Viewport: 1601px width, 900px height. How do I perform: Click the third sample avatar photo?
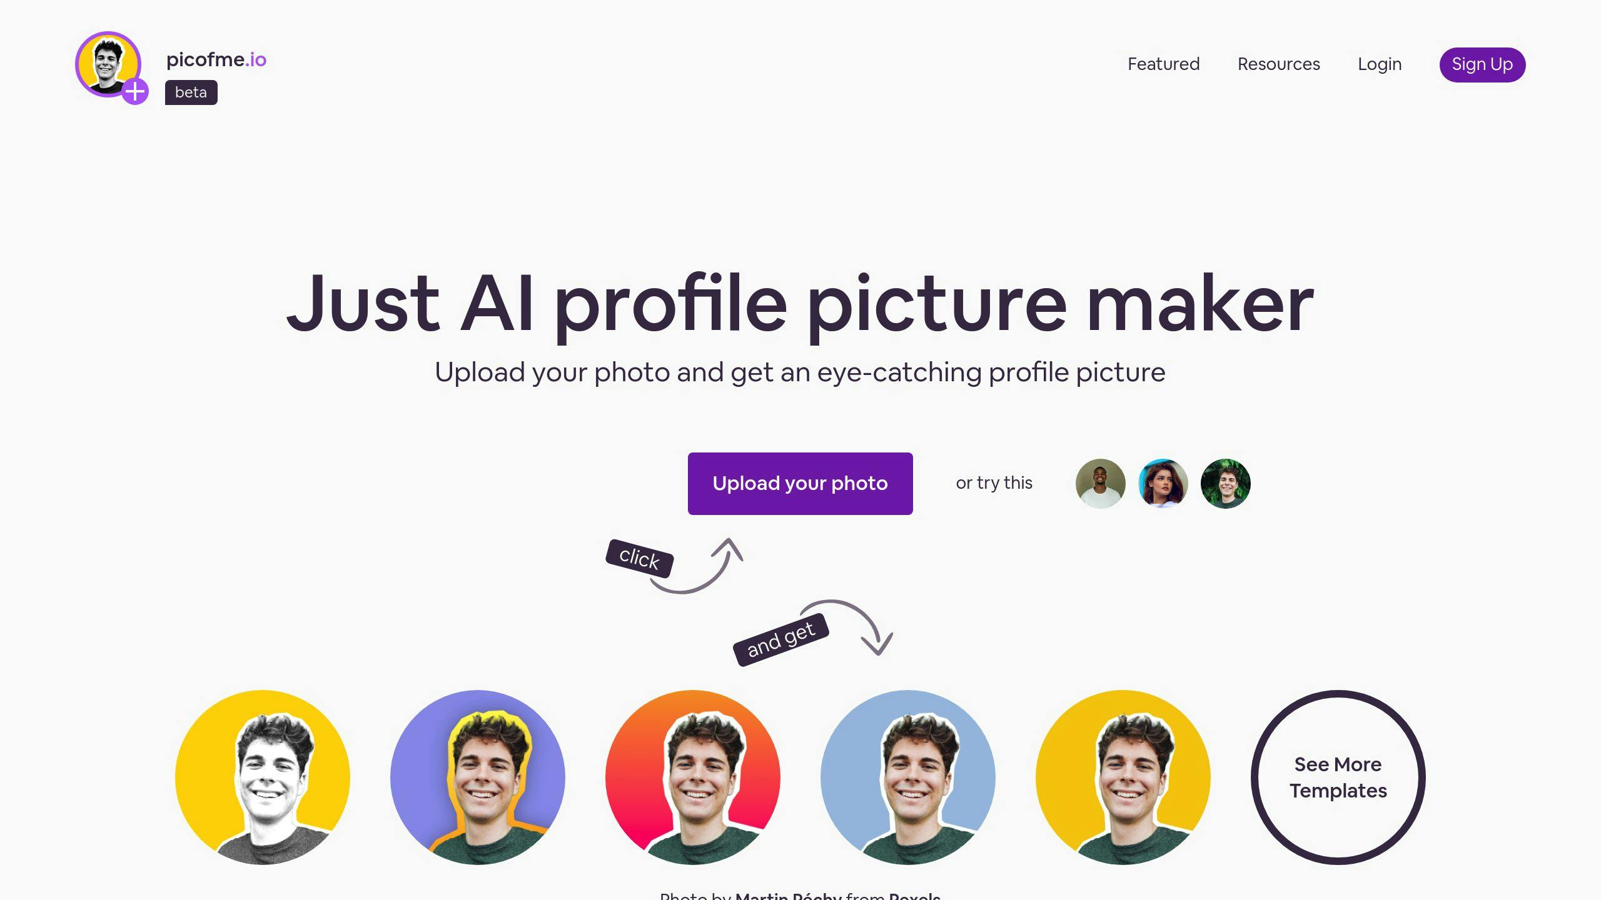(x=1225, y=484)
